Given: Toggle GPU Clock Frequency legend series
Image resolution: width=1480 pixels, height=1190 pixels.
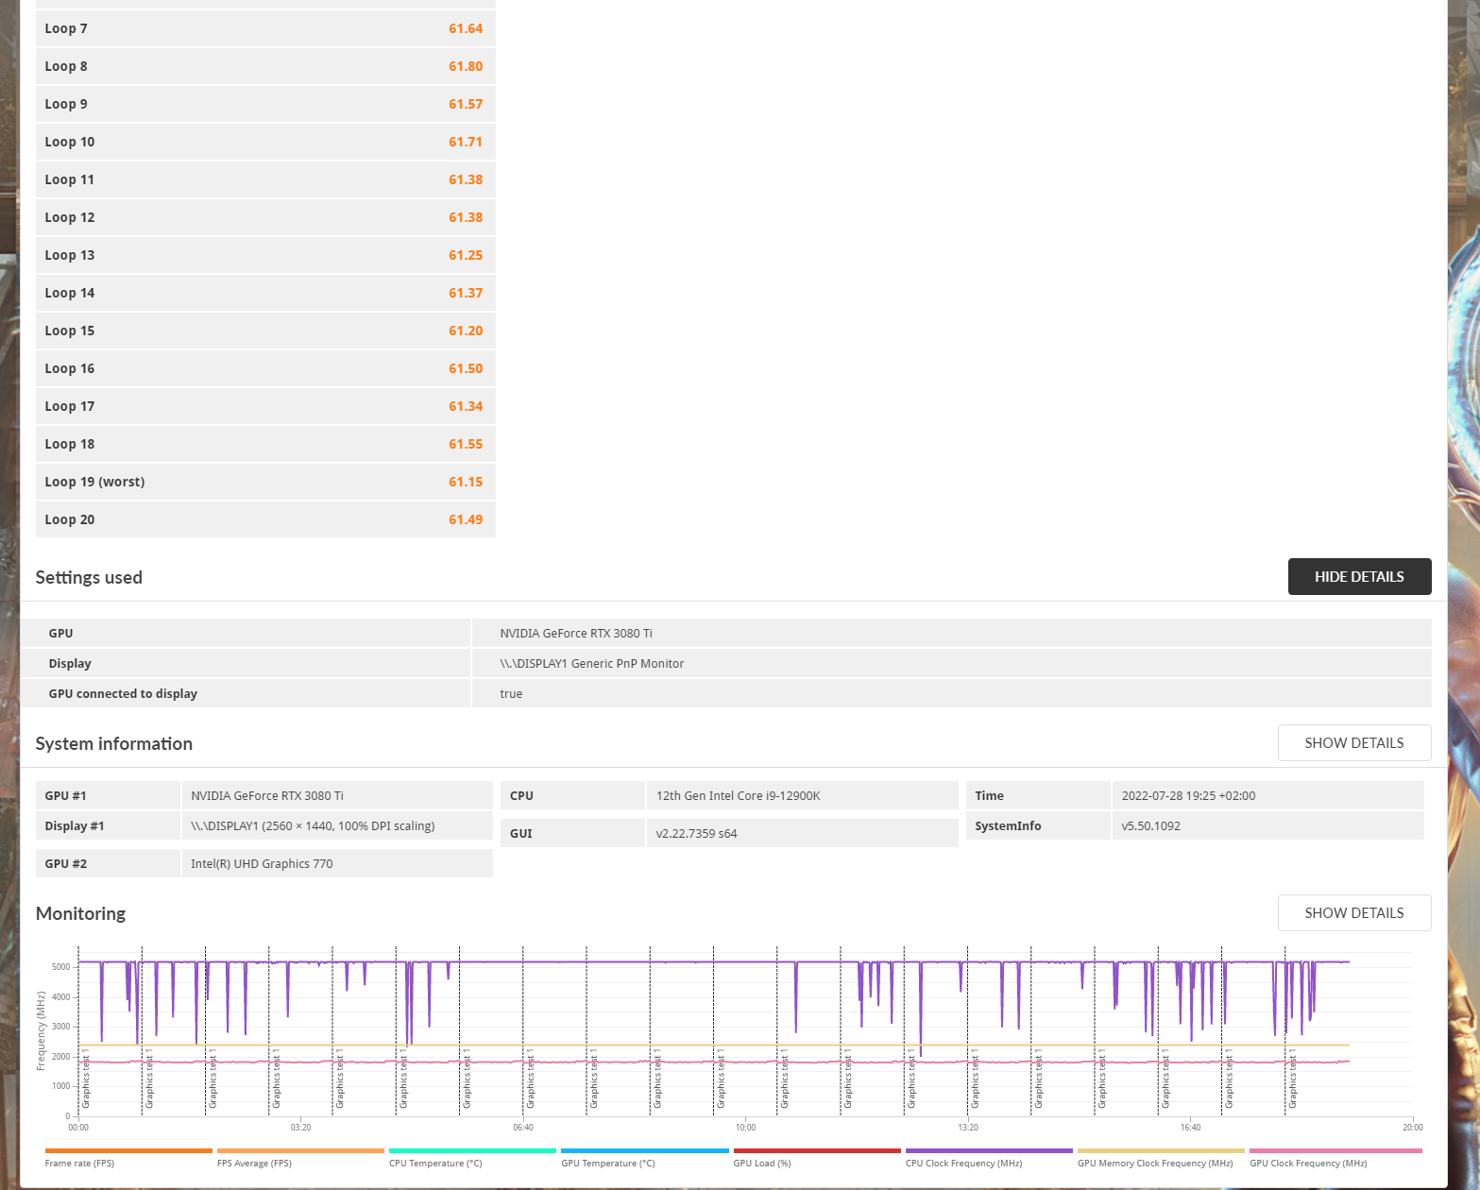Looking at the screenshot, I should 1335,1158.
